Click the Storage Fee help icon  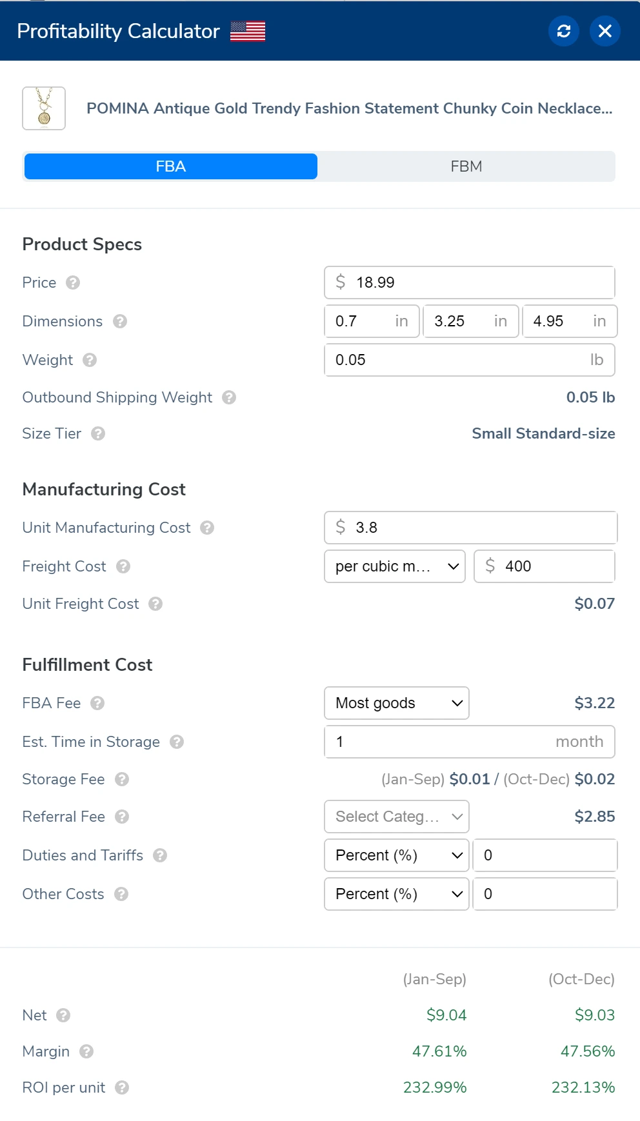pyautogui.click(x=122, y=780)
